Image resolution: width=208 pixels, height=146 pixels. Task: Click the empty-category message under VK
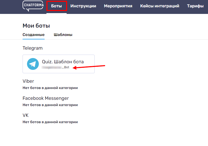50,122
